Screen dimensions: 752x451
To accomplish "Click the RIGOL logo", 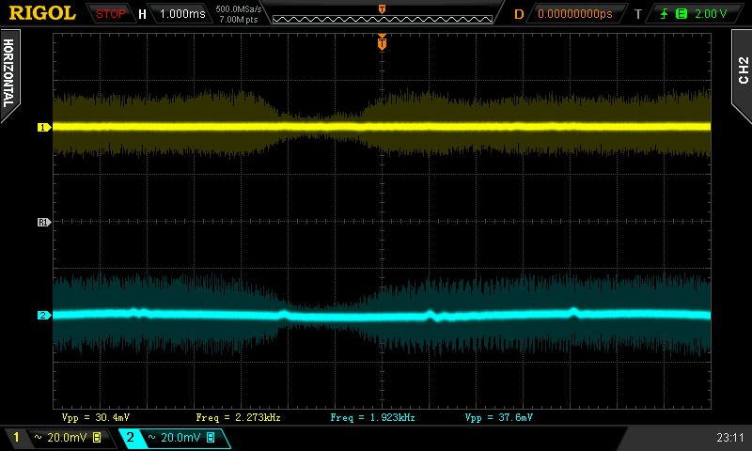I will point(42,13).
